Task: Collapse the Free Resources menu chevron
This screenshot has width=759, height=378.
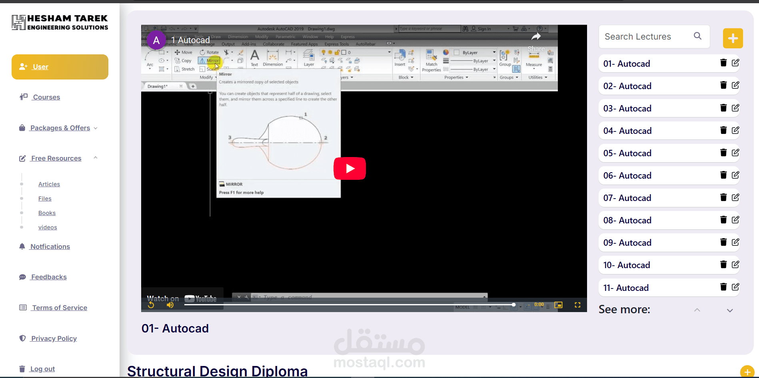Action: coord(96,158)
